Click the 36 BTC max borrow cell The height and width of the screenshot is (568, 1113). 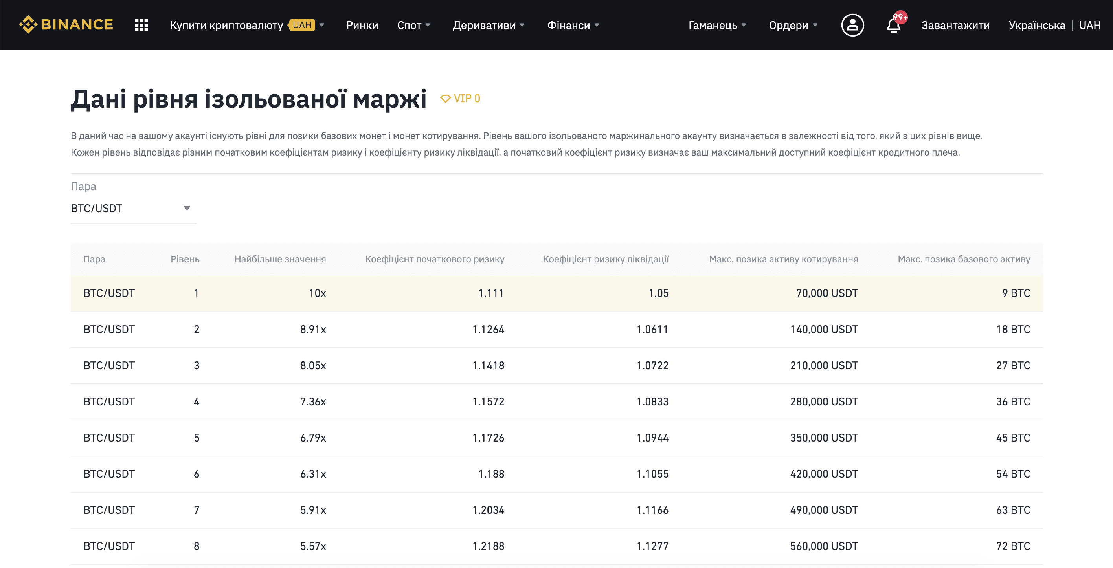[1013, 402]
